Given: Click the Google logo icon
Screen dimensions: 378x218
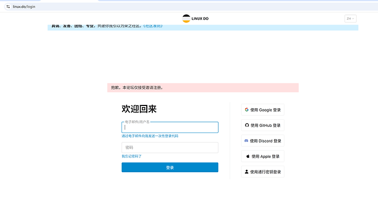Looking at the screenshot, I should coord(247,110).
